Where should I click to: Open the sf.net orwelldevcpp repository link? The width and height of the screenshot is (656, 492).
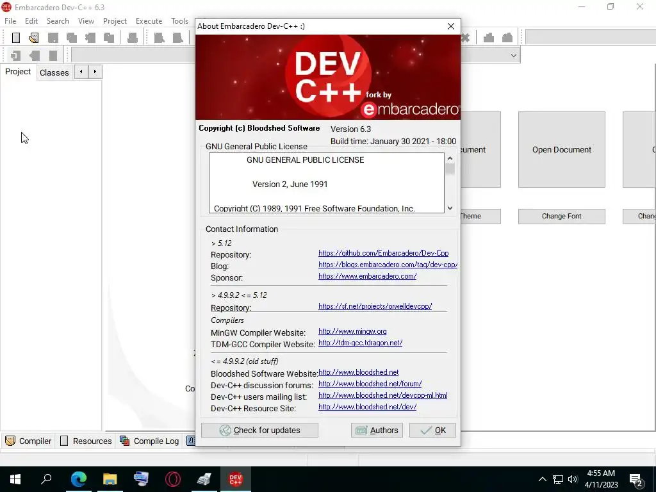click(x=375, y=306)
